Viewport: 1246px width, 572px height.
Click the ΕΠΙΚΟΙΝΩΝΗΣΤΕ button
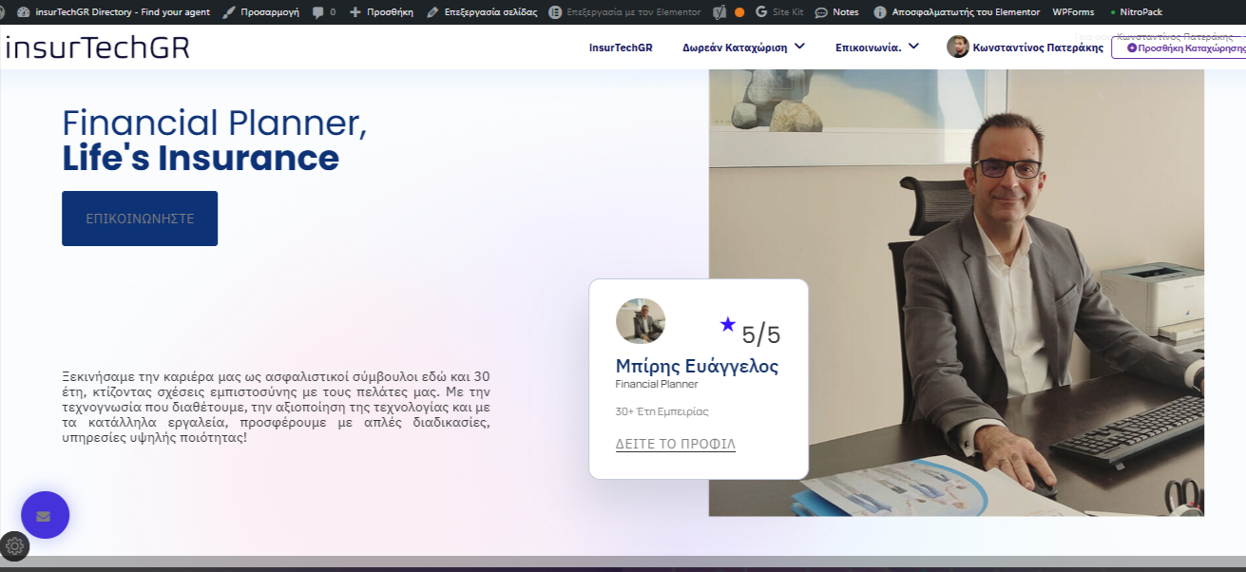(140, 219)
